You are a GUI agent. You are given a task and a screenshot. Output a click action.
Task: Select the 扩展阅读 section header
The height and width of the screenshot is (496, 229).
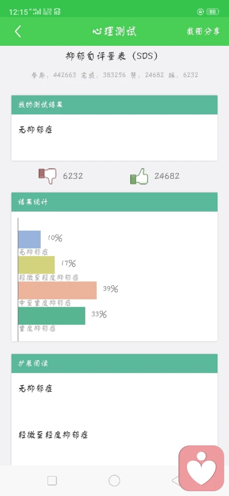[114, 363]
